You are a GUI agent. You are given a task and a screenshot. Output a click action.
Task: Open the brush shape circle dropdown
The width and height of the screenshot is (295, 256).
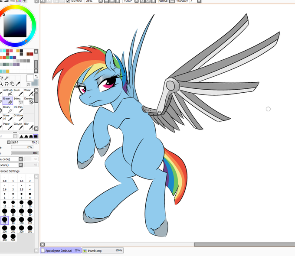[21, 159]
